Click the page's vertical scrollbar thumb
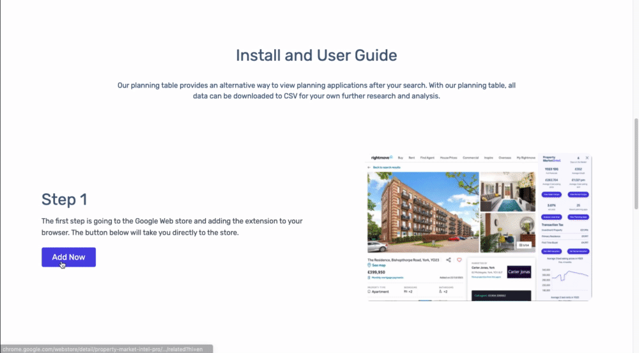The width and height of the screenshot is (639, 353). (635, 163)
